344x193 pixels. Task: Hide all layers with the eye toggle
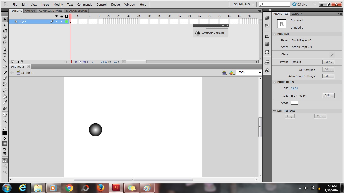[x=57, y=16]
